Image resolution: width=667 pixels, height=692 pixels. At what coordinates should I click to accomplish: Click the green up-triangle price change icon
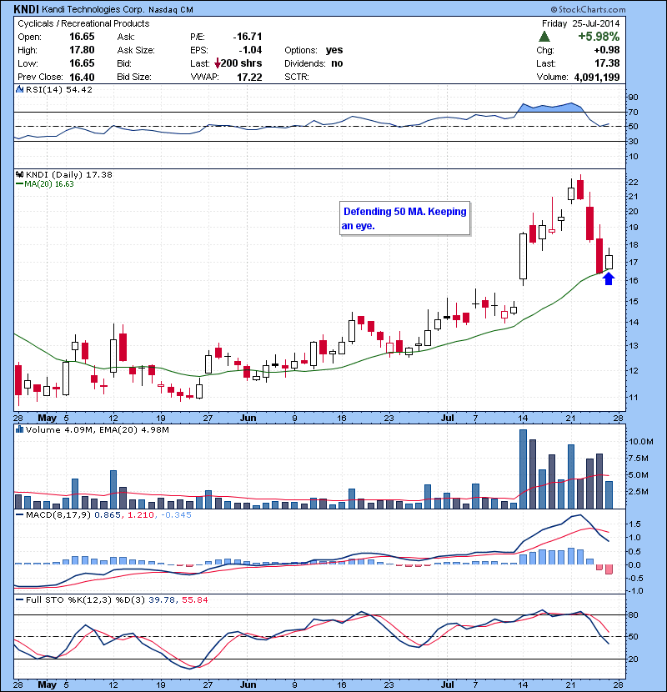pos(544,37)
